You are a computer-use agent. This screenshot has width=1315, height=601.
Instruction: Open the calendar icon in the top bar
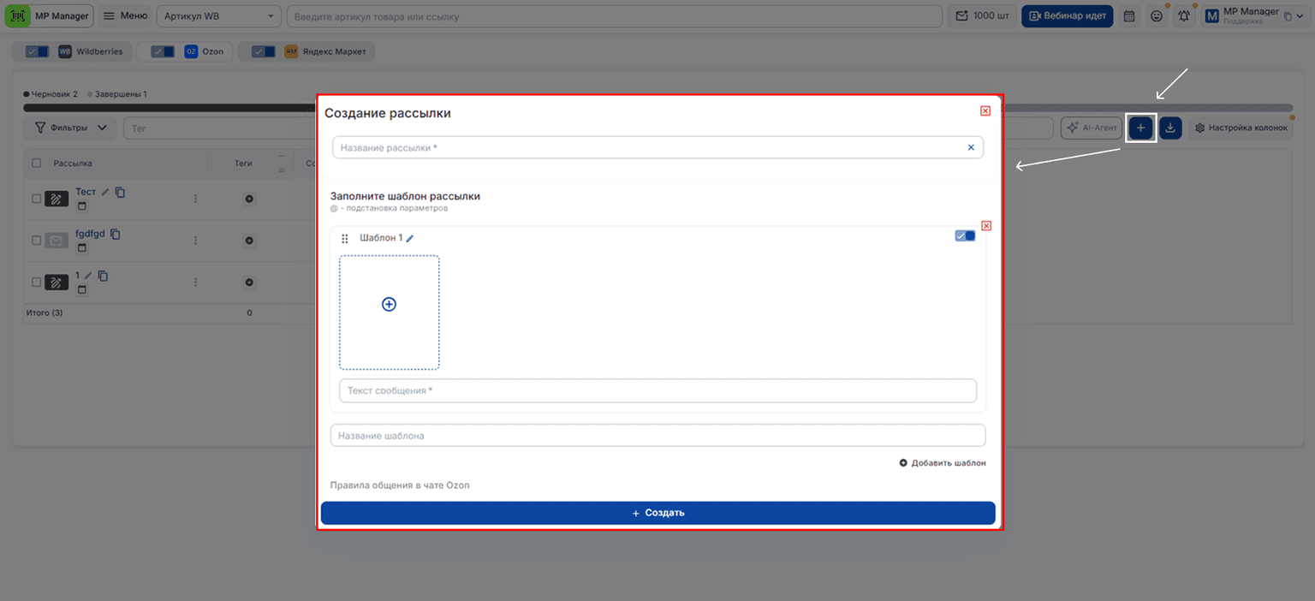coord(1129,16)
